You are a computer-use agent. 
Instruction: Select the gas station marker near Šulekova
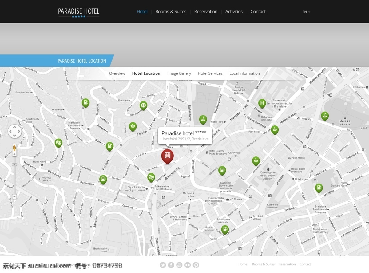point(109,146)
